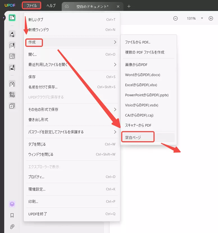Click the UPDF logo
The height and width of the screenshot is (233, 218).
pos(10,5)
